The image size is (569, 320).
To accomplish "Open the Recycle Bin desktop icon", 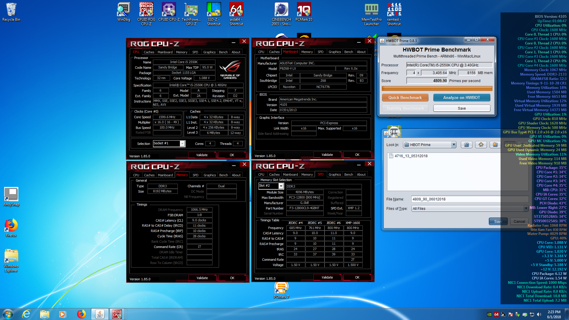I will click(x=11, y=12).
